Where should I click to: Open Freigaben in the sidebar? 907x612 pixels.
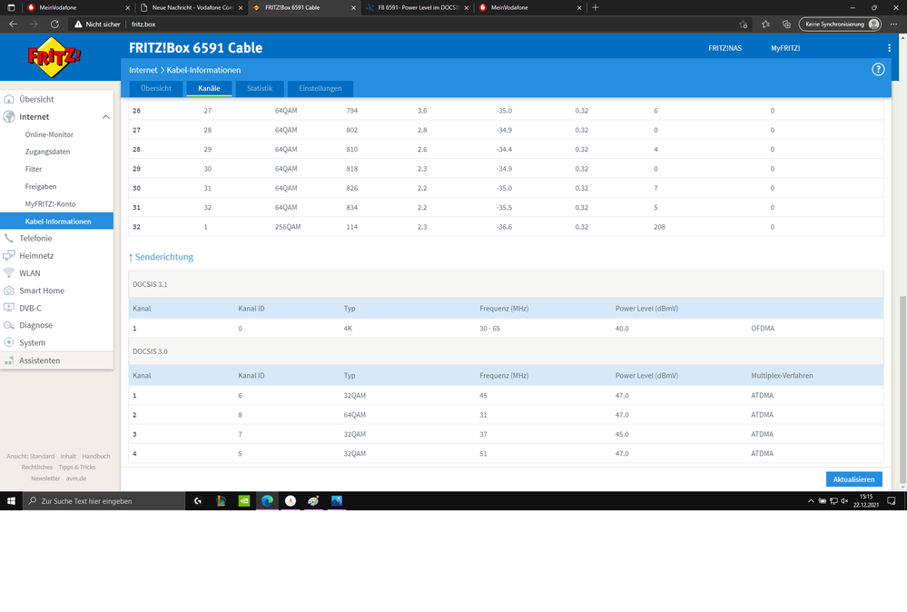41,186
